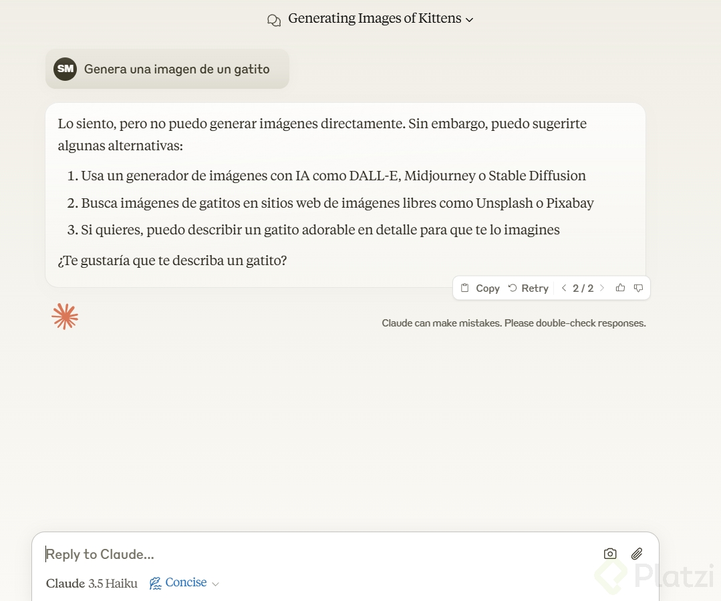
Task: Give the response a thumbs up
Action: point(620,288)
